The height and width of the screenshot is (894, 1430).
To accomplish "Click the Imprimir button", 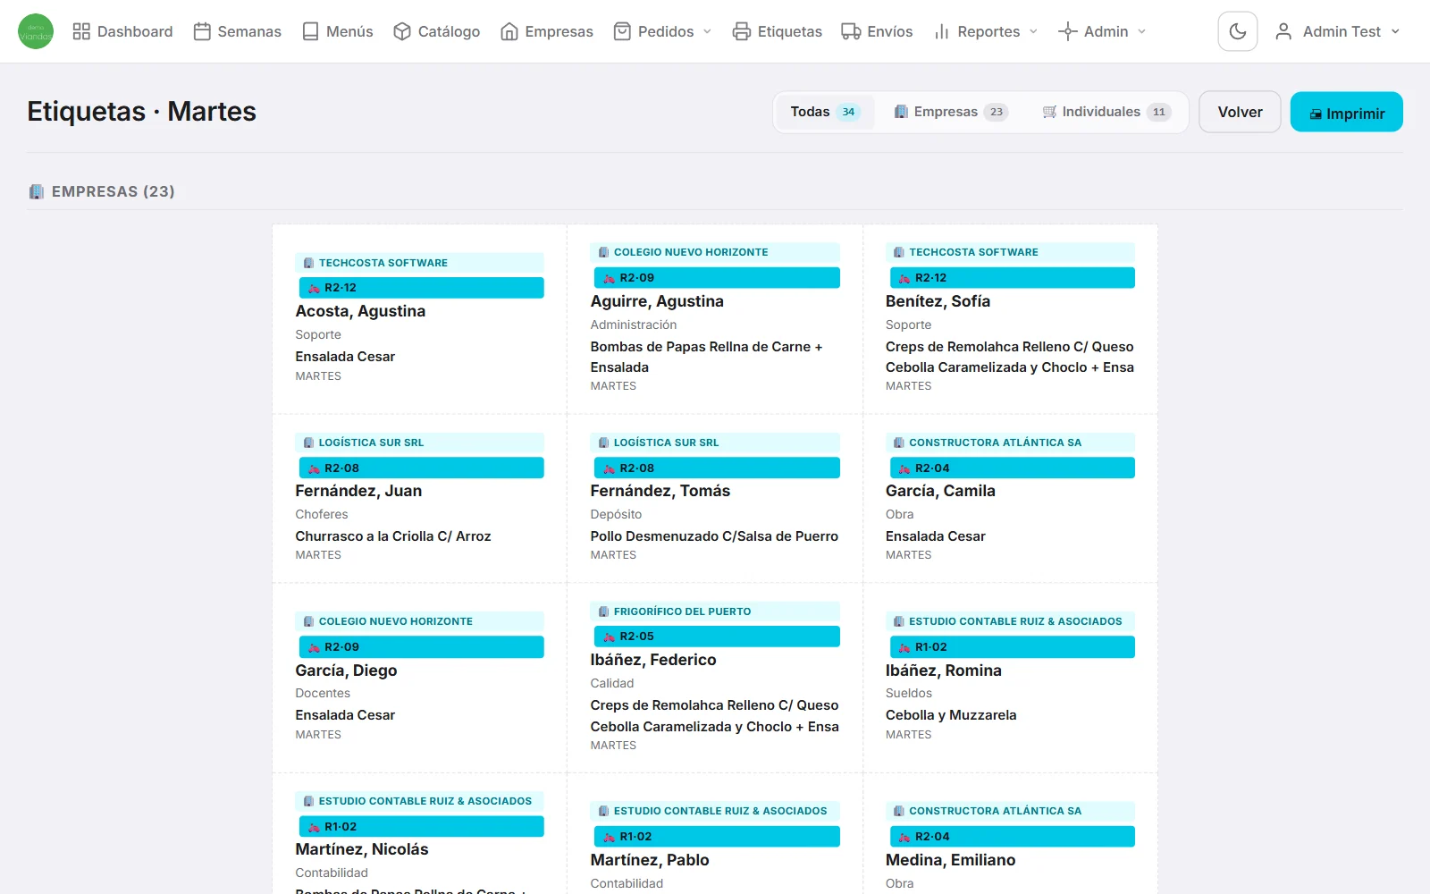I will tap(1346, 112).
